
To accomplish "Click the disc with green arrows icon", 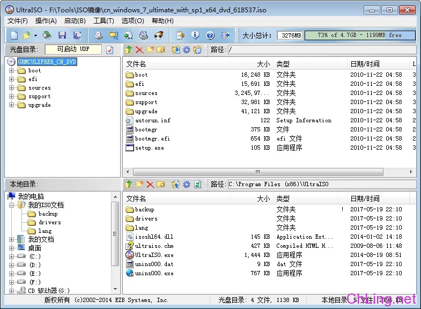I will tap(128, 35).
